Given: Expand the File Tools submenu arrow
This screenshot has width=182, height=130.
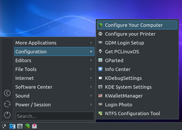Looking at the screenshot, I should point(91,69).
